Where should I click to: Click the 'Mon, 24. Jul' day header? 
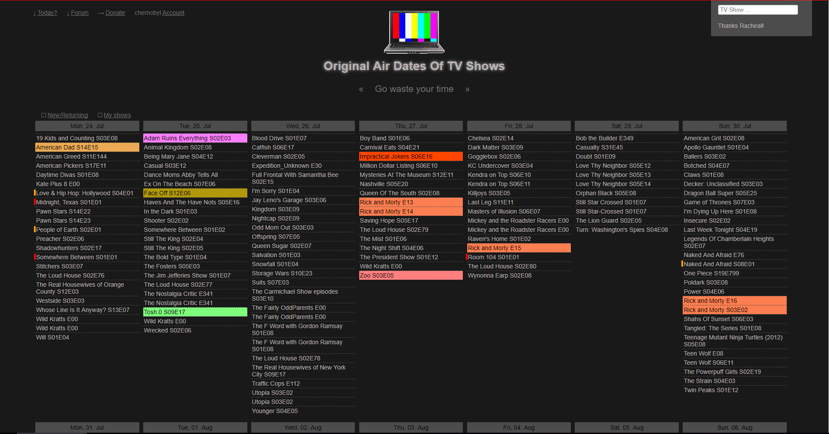87,126
